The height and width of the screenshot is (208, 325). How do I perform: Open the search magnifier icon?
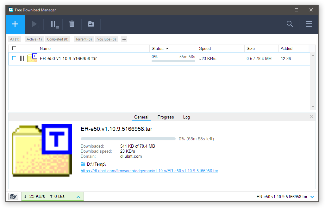290,24
